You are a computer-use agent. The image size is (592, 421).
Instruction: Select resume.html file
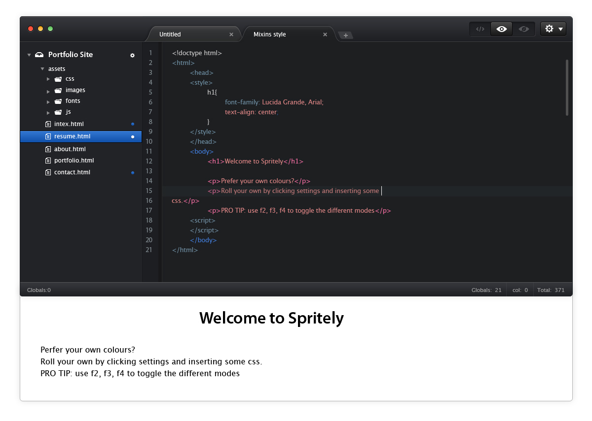coord(81,136)
